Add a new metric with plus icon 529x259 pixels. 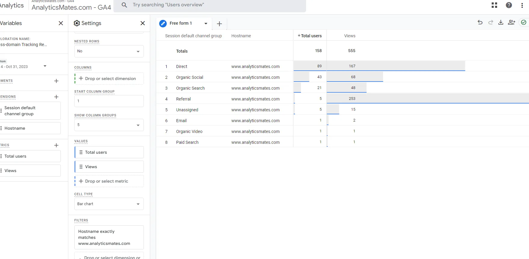(x=56, y=145)
